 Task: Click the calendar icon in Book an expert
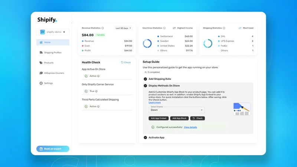tap(41, 149)
